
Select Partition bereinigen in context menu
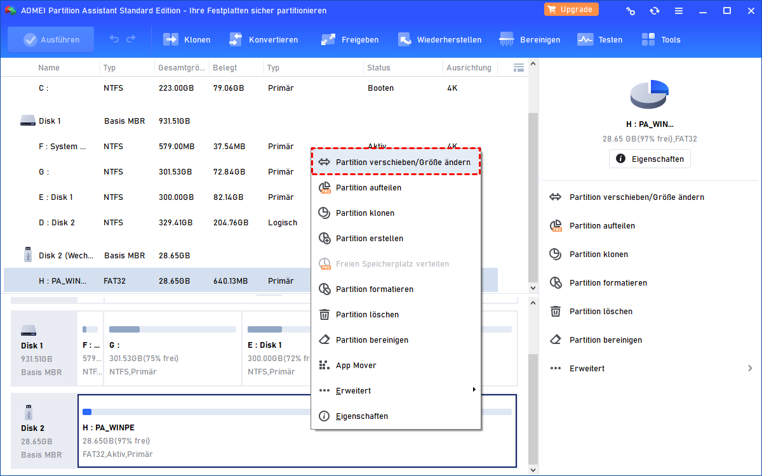coord(396,340)
